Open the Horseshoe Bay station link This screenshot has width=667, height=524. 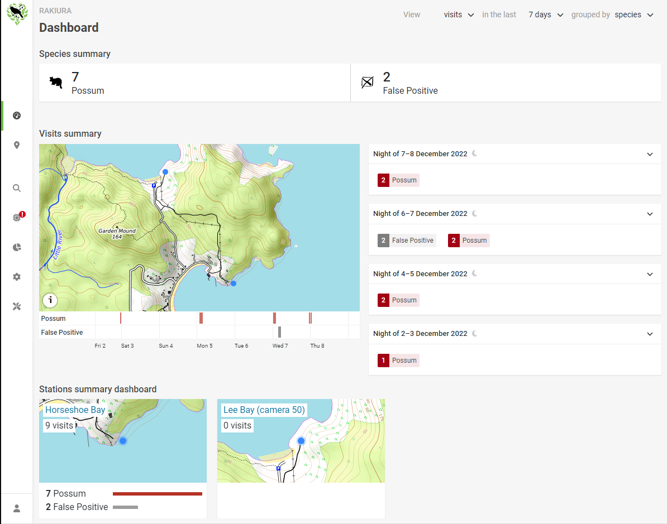[75, 410]
